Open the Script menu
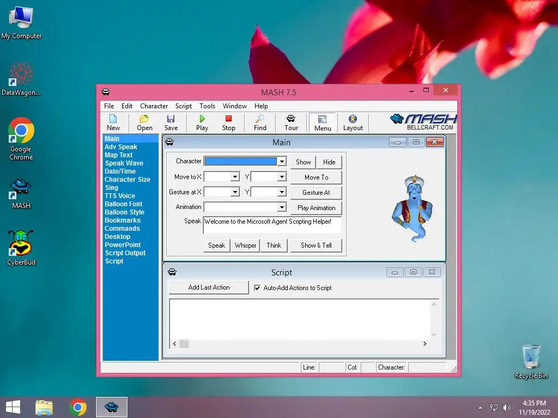The image size is (558, 418). pos(184,106)
